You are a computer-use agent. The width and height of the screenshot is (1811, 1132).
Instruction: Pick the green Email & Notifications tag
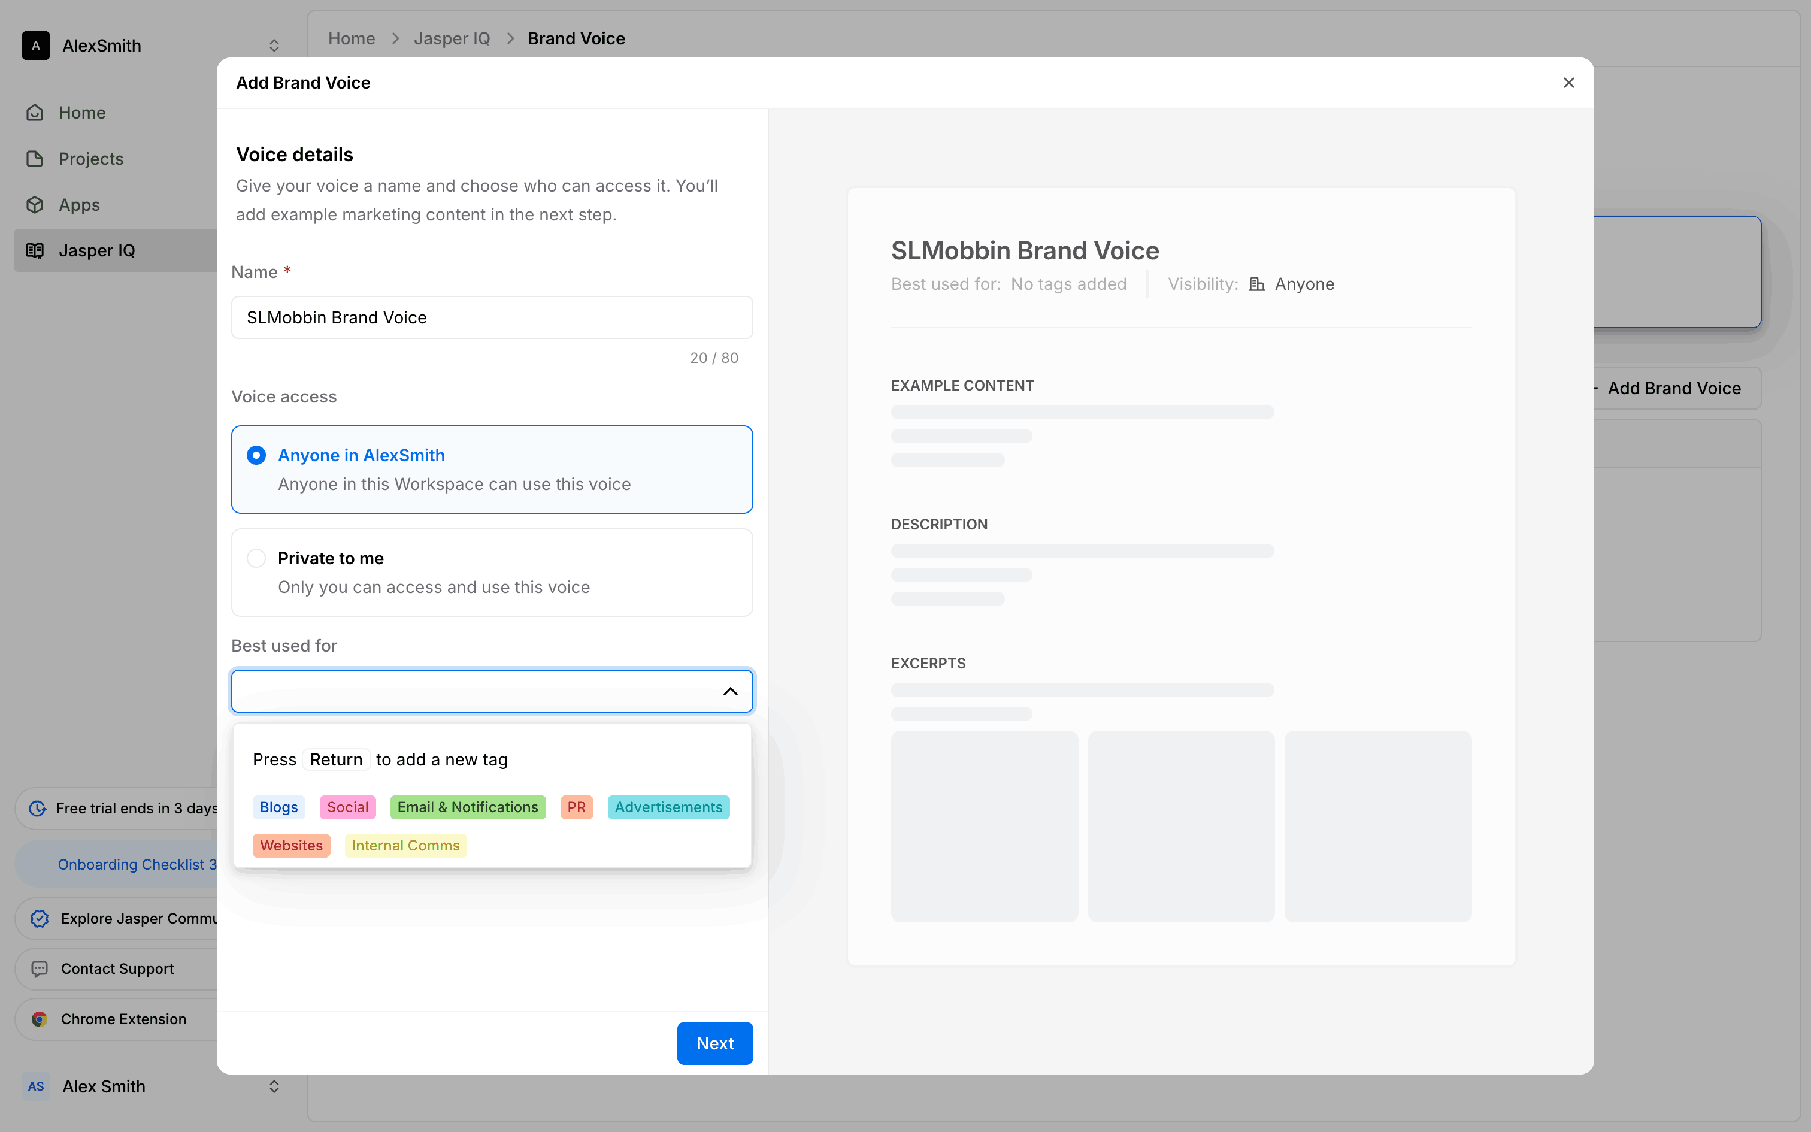pos(468,807)
